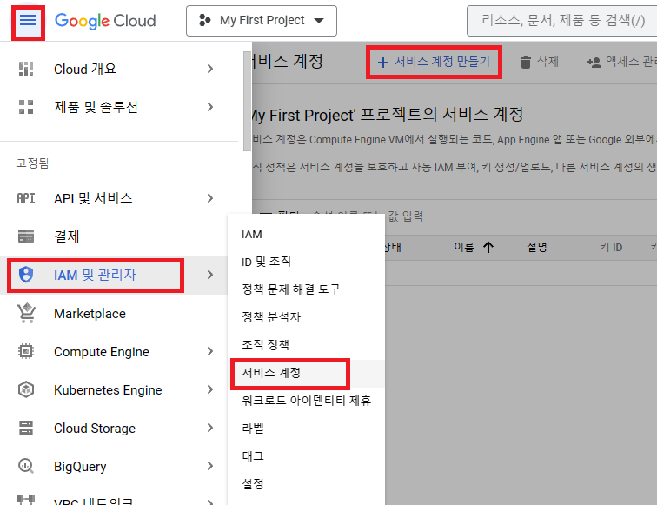Click the 서비스 계정 만들기 button
The width and height of the screenshot is (657, 505).
pos(434,62)
